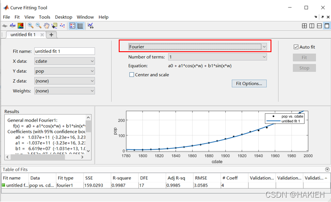The width and height of the screenshot is (331, 202).
Task: Open the Z data dropdown
Action: 65,81
